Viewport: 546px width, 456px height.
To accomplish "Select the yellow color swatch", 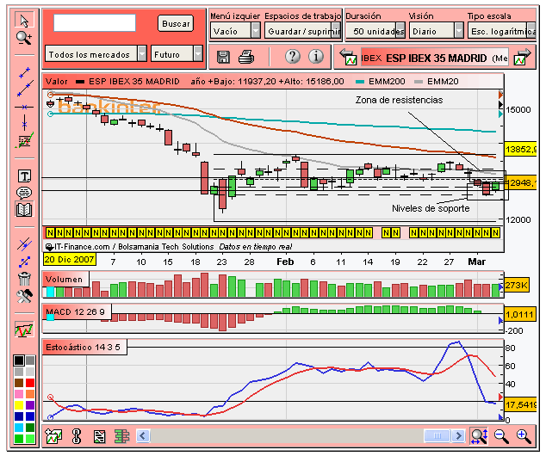I will 19,405.
